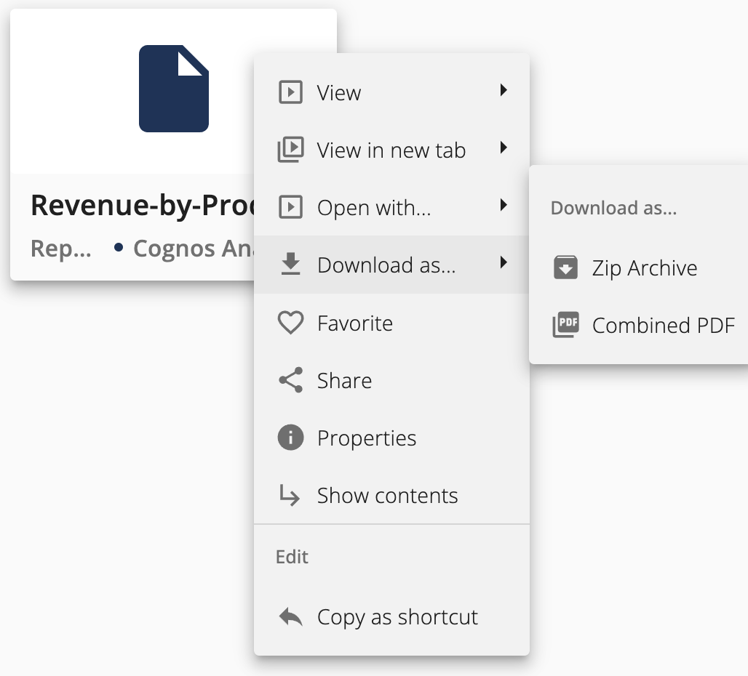Click the Revenue-by-Prod card title
This screenshot has width=748, height=676.
tap(143, 205)
